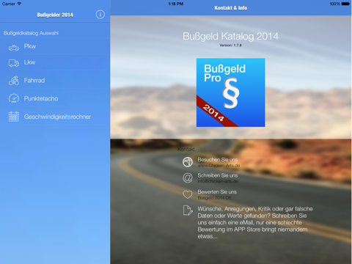Open the Geschwindigkeitsrechner menu entry
This screenshot has height=264, width=352.
click(55, 117)
